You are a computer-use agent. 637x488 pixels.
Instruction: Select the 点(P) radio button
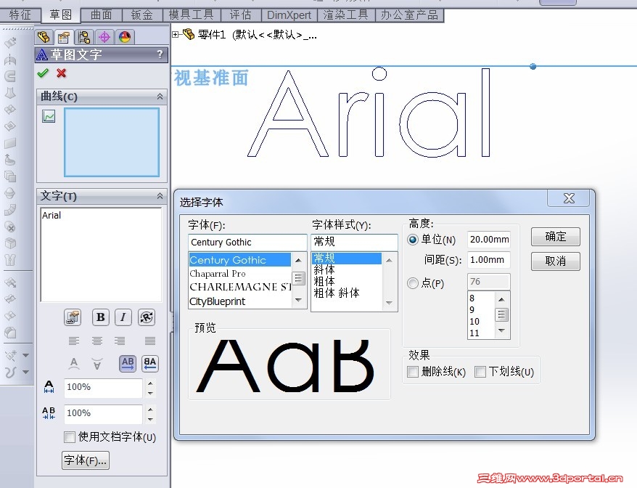tap(411, 282)
